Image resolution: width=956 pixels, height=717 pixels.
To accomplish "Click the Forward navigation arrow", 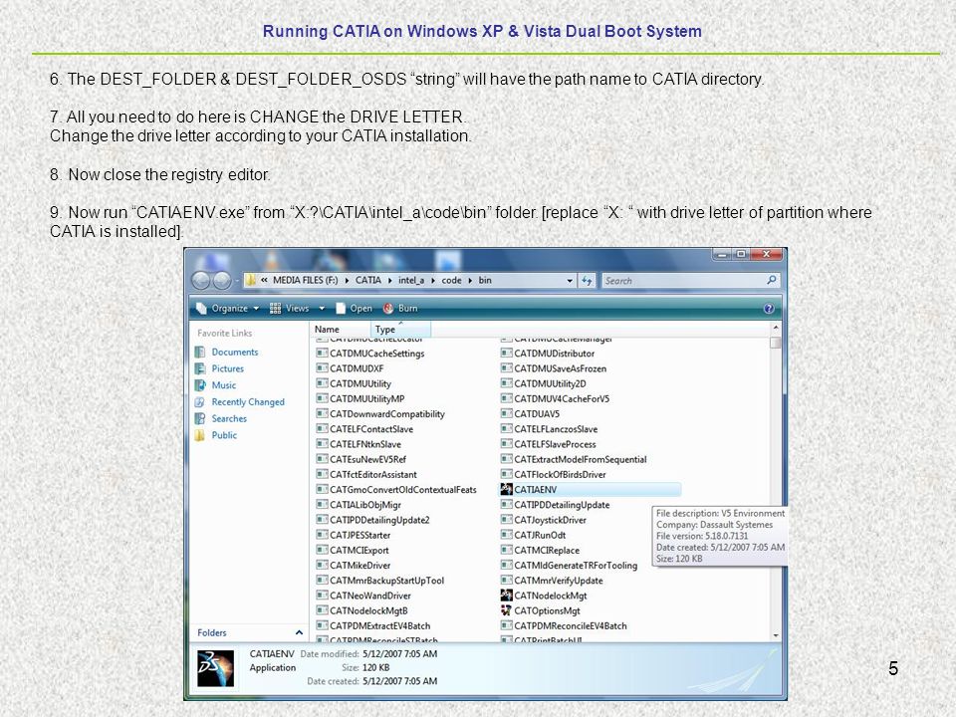I will (x=221, y=281).
